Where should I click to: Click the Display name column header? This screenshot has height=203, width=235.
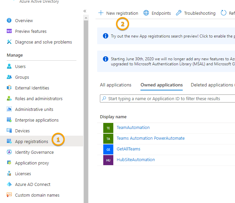point(113,117)
